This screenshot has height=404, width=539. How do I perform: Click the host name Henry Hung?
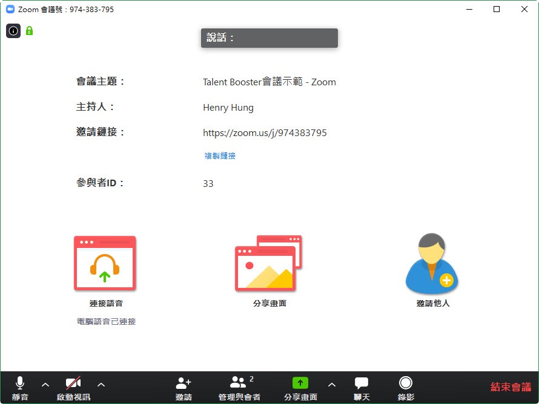click(228, 108)
